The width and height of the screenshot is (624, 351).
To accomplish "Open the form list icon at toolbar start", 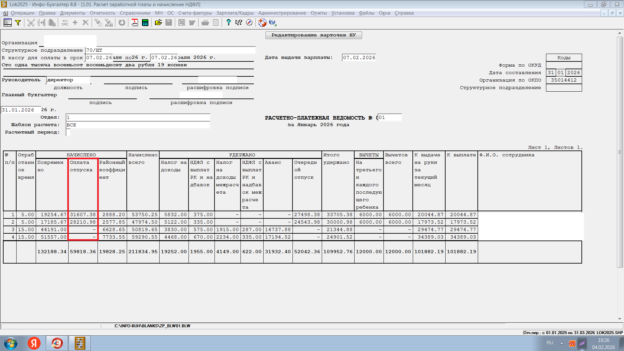I will [x=7, y=23].
